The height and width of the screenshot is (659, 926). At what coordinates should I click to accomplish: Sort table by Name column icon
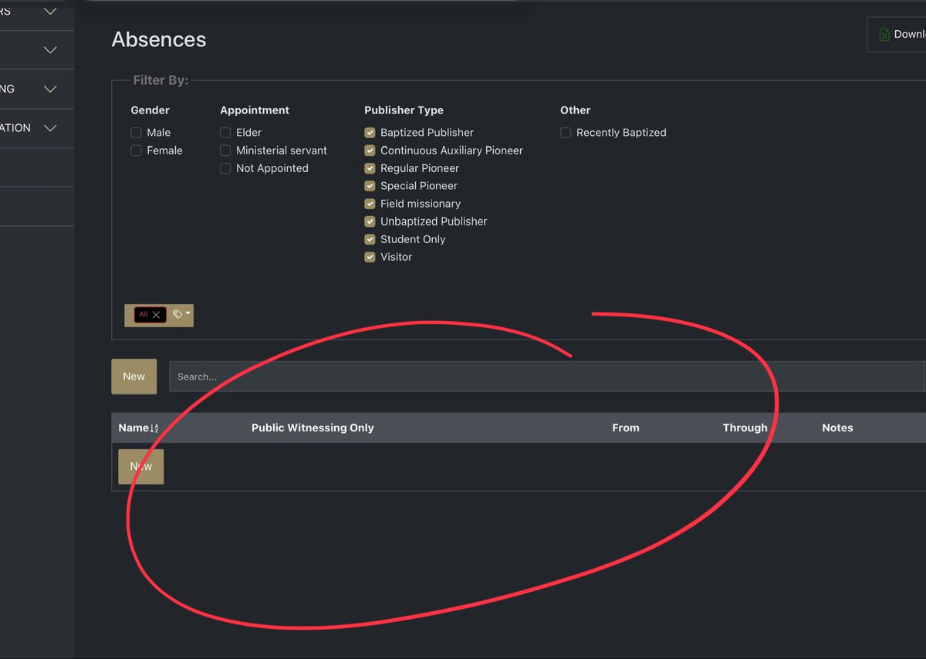click(154, 428)
